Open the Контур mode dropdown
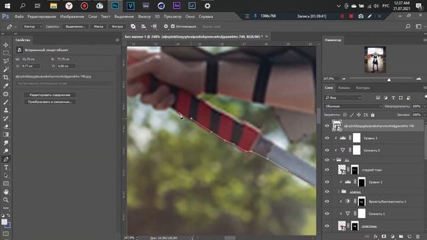Image resolution: width=427 pixels, height=240 pixels. pos(32,27)
